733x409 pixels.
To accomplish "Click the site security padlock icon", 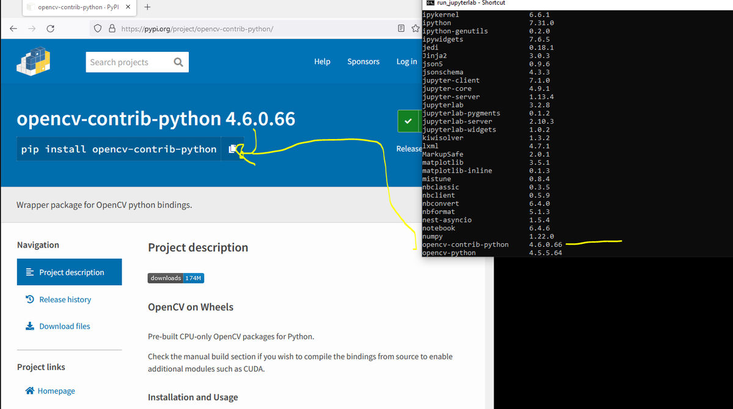I will click(x=112, y=29).
